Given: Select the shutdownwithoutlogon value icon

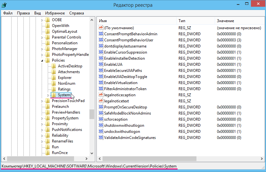Looking at the screenshot, I should (101, 125).
